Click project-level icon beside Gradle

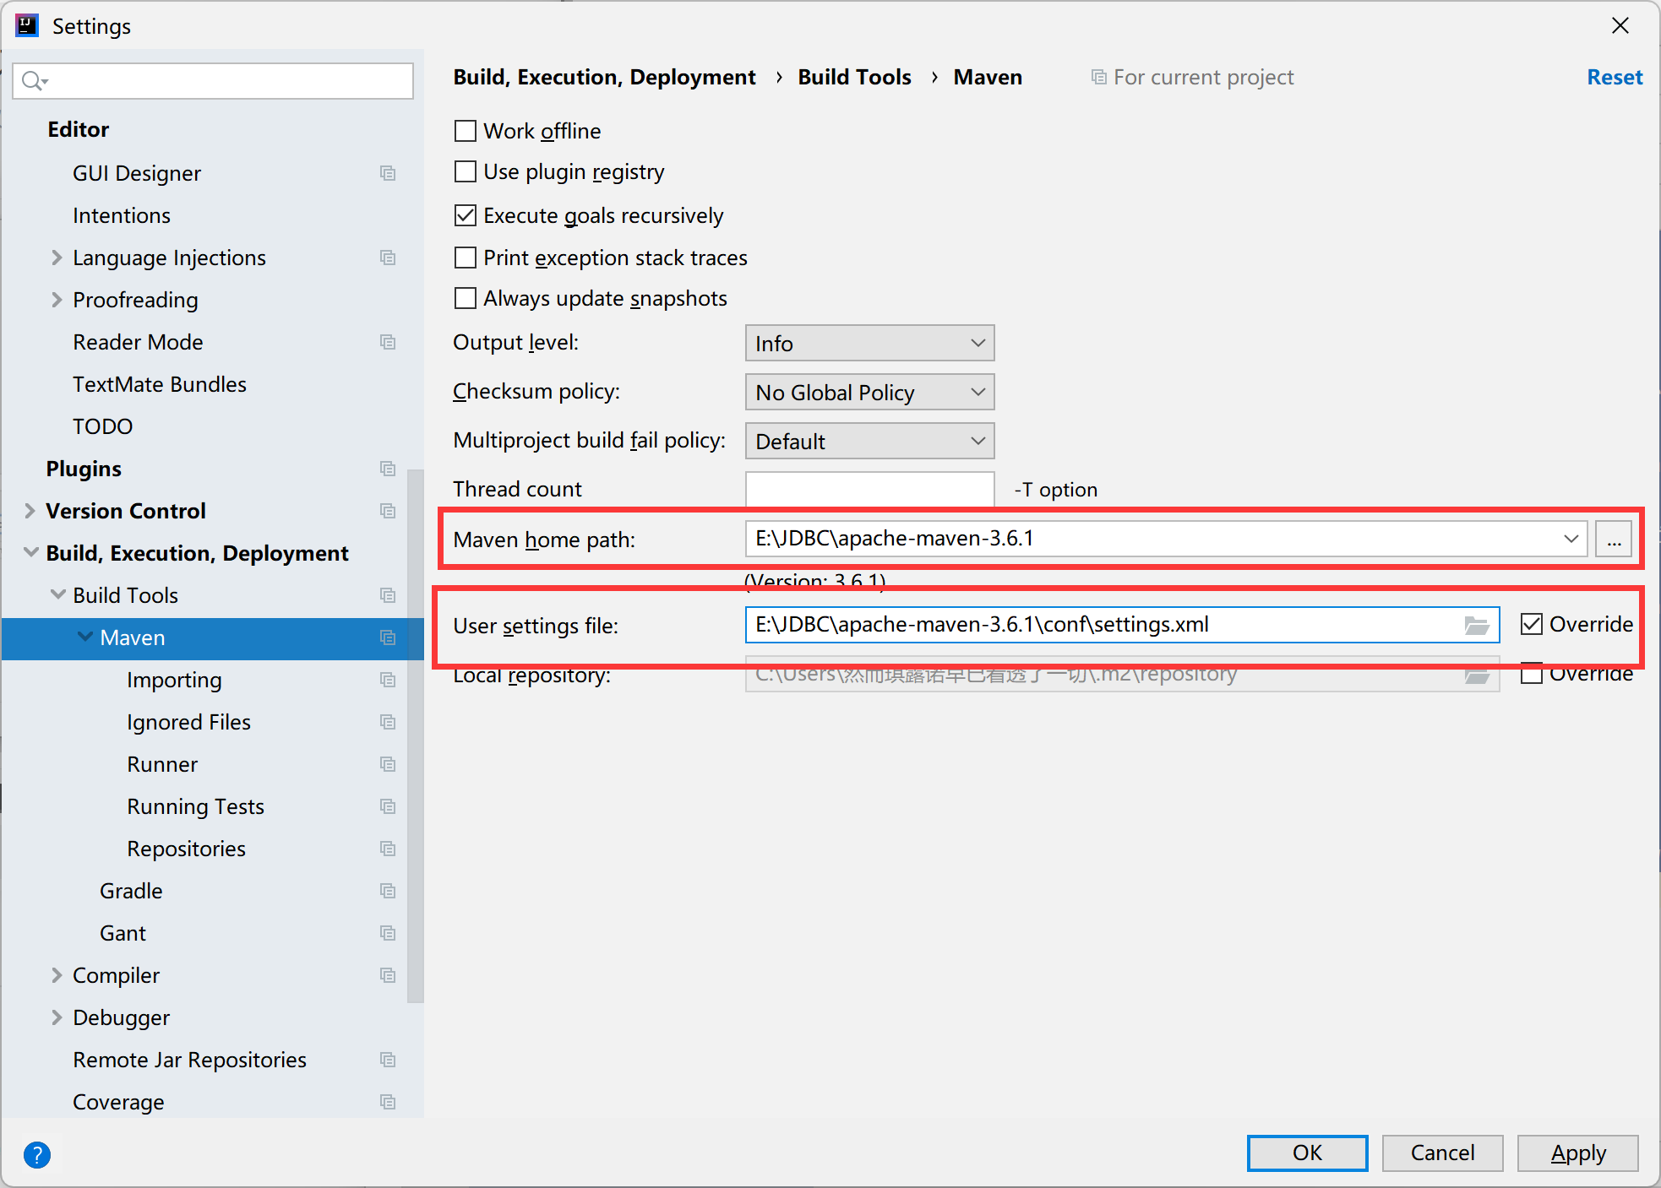pos(388,891)
